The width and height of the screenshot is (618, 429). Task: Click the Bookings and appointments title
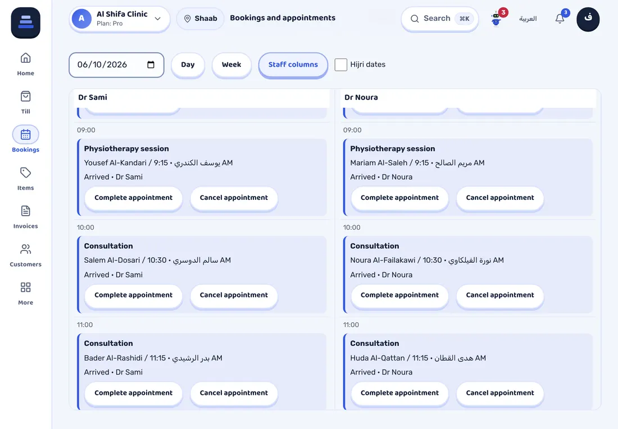(283, 18)
